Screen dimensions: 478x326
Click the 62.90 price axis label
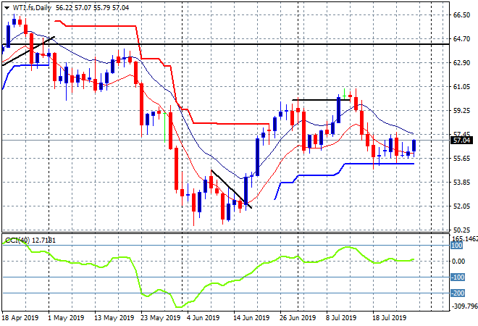461,62
